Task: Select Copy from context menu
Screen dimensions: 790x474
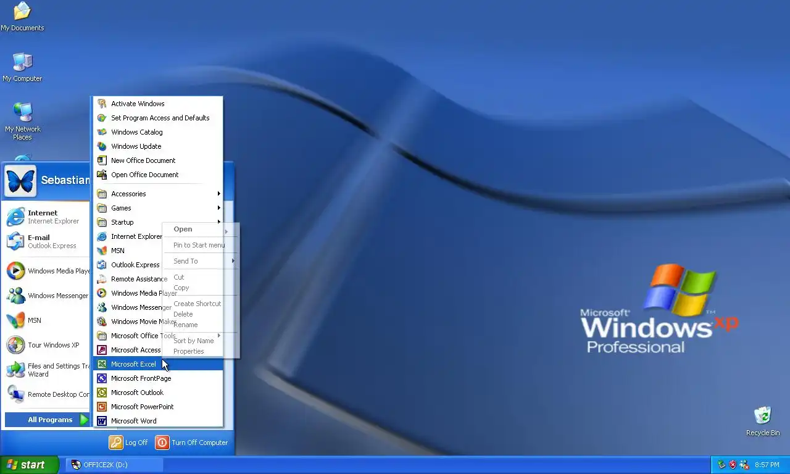Action: 181,288
